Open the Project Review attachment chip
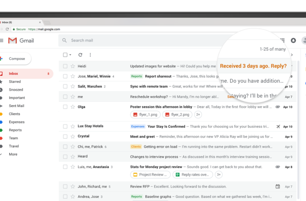The width and height of the screenshot is (306, 201). [x=150, y=175]
